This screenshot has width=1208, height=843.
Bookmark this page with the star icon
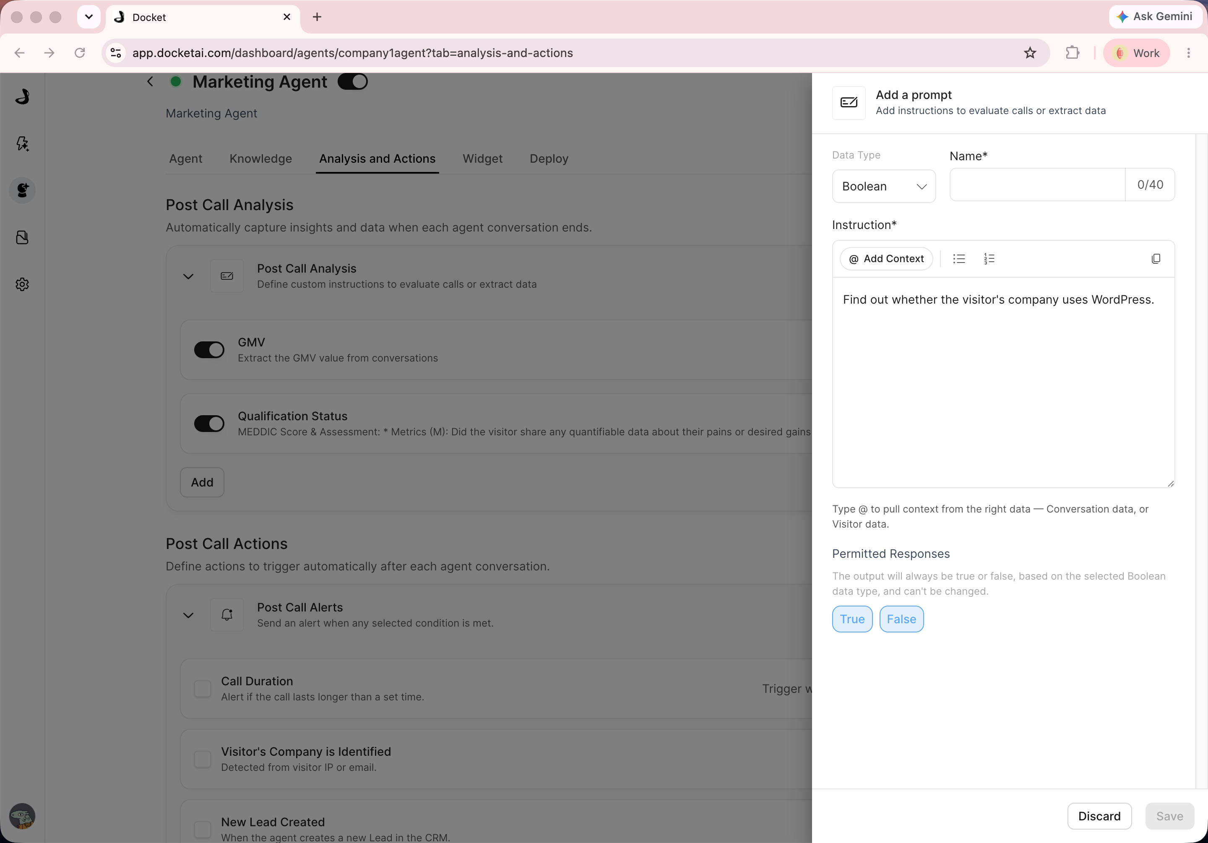1030,52
